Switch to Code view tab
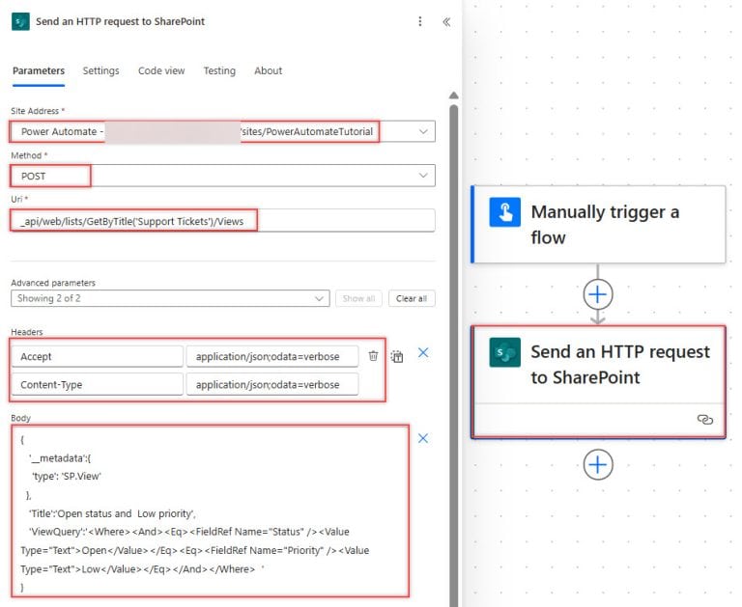This screenshot has width=742, height=607. click(161, 70)
